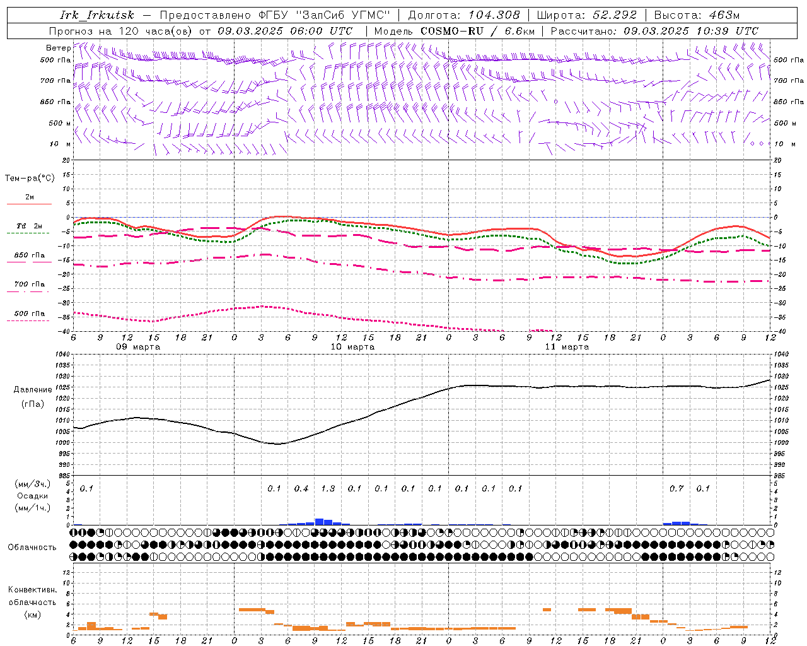807x646 pixels.
Task: Select the forecast start 09.03.2025 06:00 UTC
Action: (285, 31)
